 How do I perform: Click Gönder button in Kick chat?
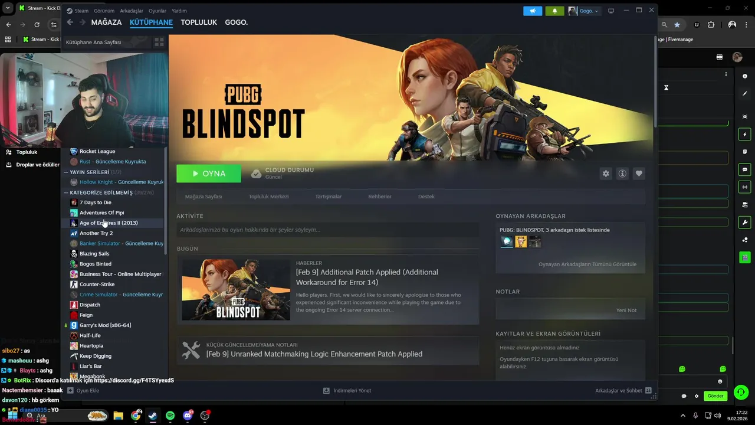(x=715, y=396)
